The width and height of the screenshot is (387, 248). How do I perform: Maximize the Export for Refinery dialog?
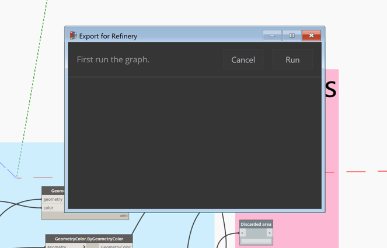[292, 36]
